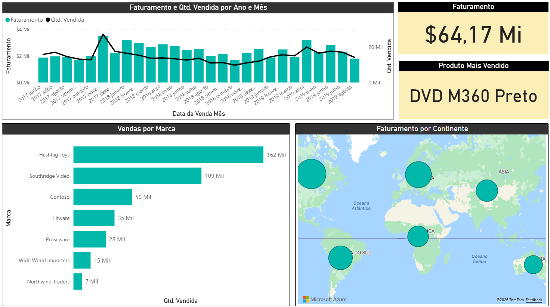Click the $4 Mi y-axis tick label
The height and width of the screenshot is (307, 550).
(22, 30)
